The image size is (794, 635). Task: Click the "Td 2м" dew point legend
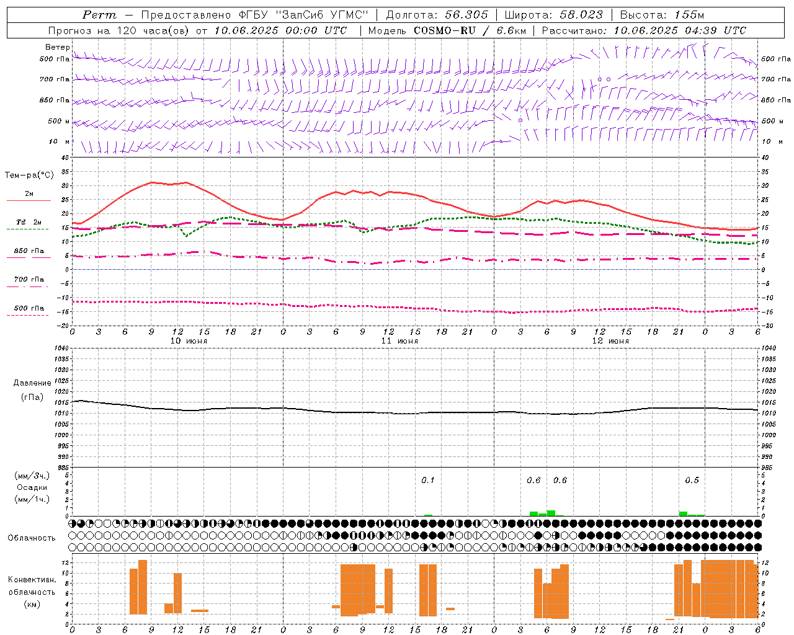point(29,222)
